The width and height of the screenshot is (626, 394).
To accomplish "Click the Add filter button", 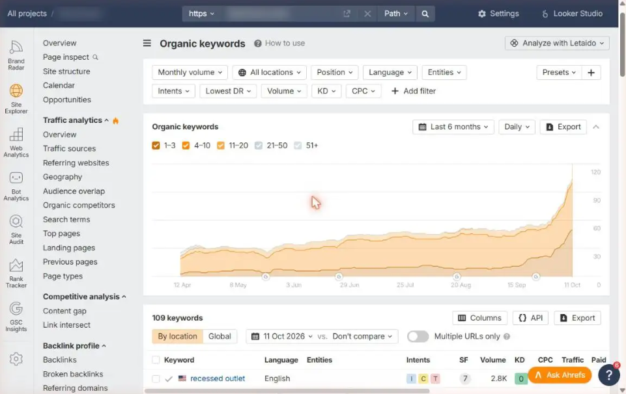I will (413, 91).
